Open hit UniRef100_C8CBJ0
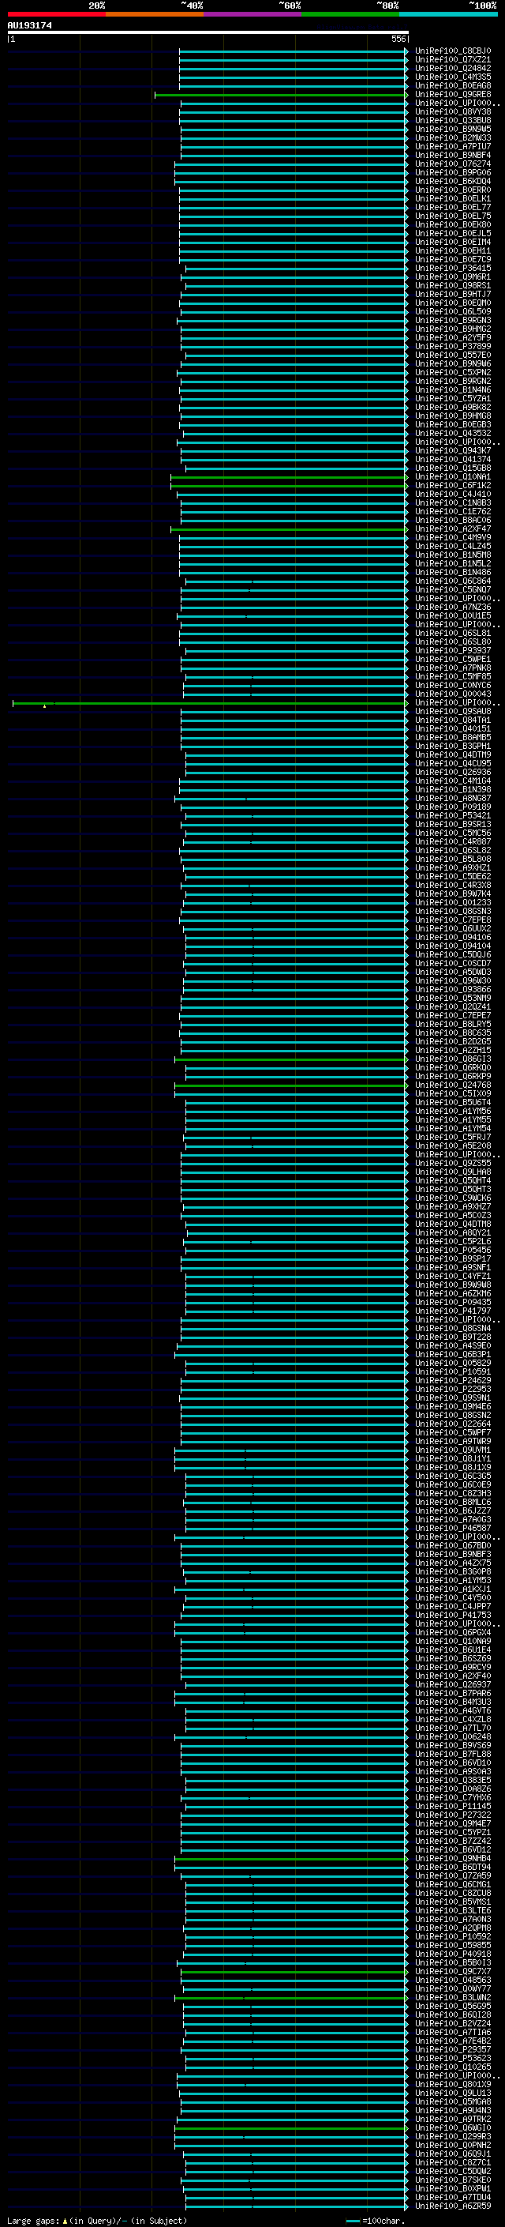 452,51
